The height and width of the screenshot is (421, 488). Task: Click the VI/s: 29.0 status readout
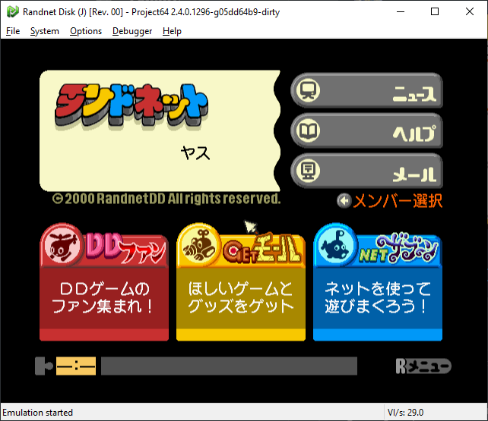(405, 413)
